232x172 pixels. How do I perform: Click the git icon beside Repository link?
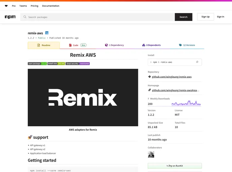click(149, 77)
